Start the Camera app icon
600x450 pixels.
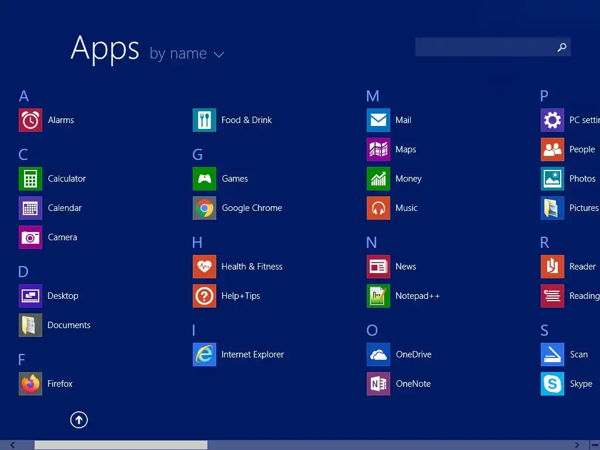coord(30,237)
